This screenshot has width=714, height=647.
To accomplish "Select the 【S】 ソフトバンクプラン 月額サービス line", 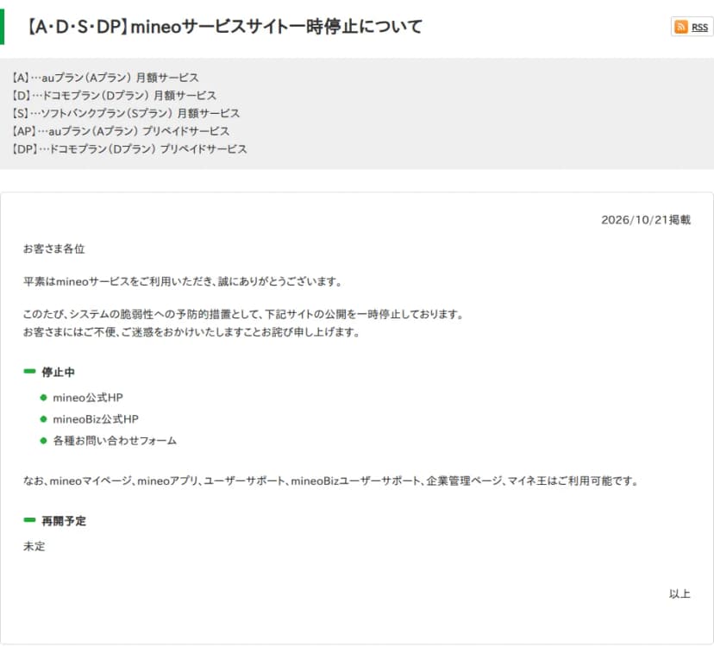I will [x=126, y=113].
